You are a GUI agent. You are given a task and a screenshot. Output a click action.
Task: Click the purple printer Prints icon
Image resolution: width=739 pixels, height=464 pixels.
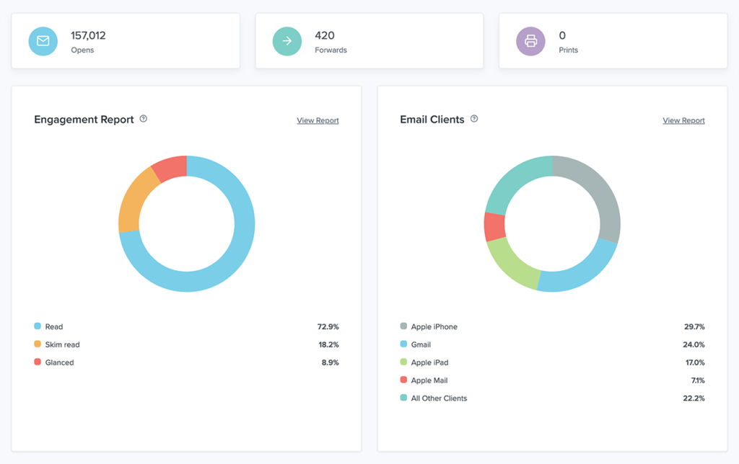click(x=530, y=41)
